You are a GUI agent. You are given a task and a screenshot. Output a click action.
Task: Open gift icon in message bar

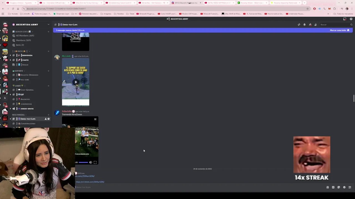coord(328,187)
